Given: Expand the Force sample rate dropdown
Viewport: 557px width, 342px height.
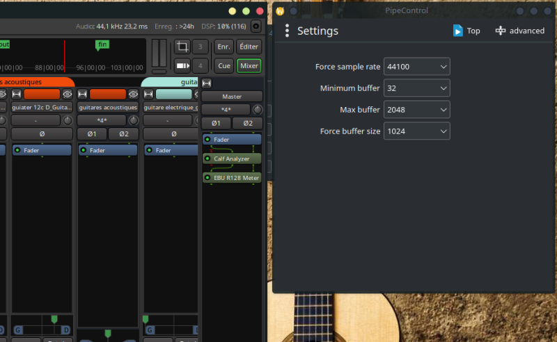Looking at the screenshot, I should pyautogui.click(x=416, y=67).
